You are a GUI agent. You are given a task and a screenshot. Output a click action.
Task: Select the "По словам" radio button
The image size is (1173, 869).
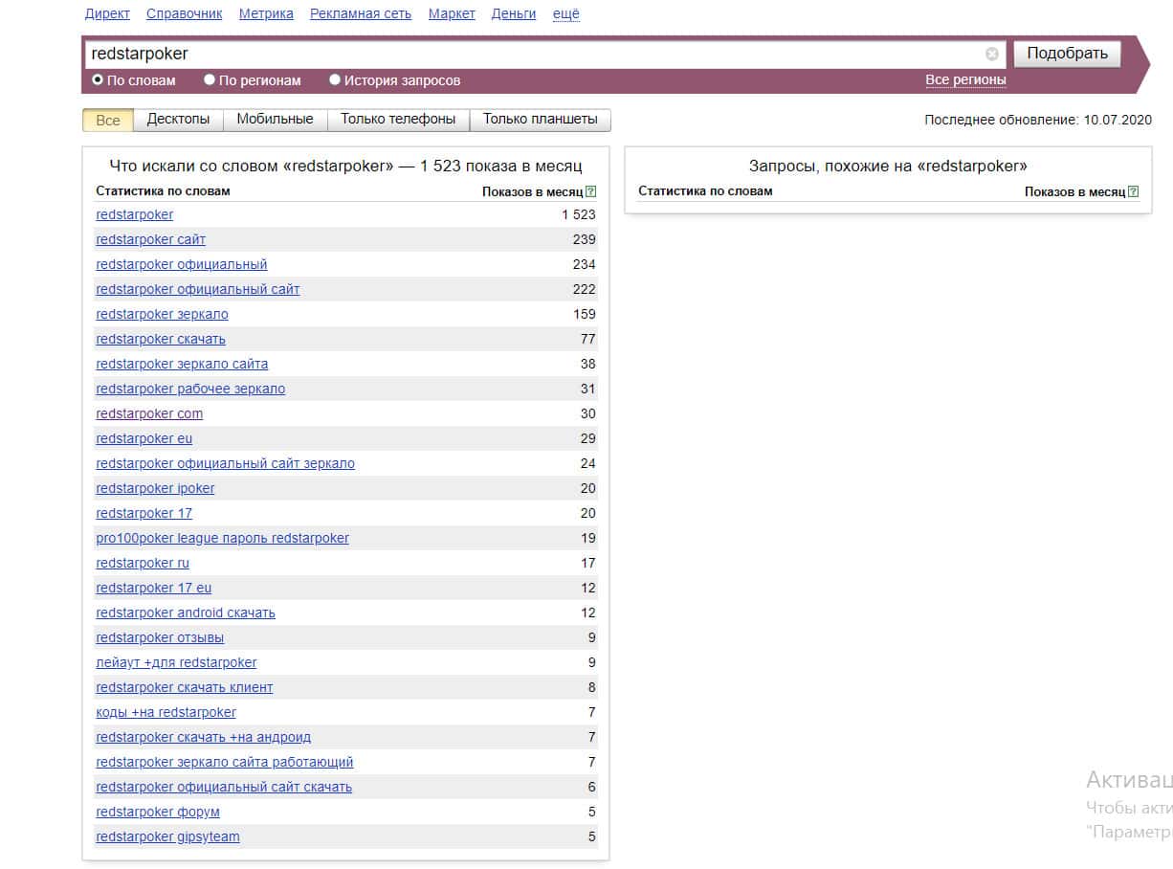[98, 80]
